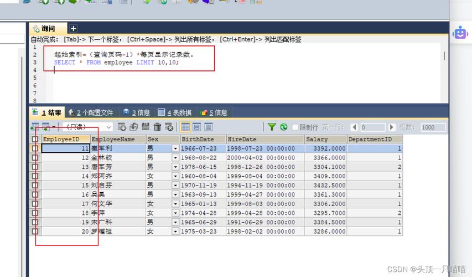Expand the export icon's small dropdown arrow
Screen dimensions: 472x277
point(54,127)
